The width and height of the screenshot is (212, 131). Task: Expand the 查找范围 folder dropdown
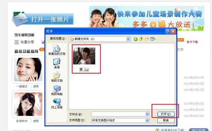[128, 39]
